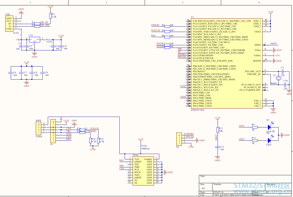Select capacitor C11 104
Viewport: 293px width, 197px height.
click(x=217, y=147)
